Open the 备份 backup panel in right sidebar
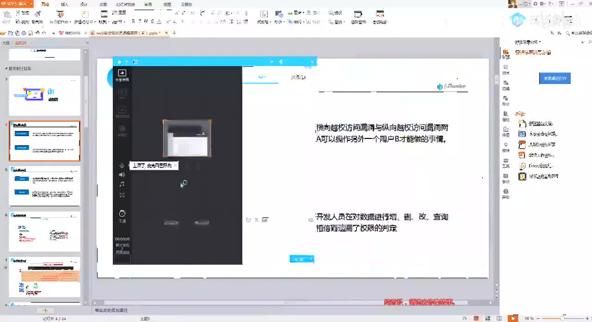Screen dimensions: 592x322 point(506,178)
